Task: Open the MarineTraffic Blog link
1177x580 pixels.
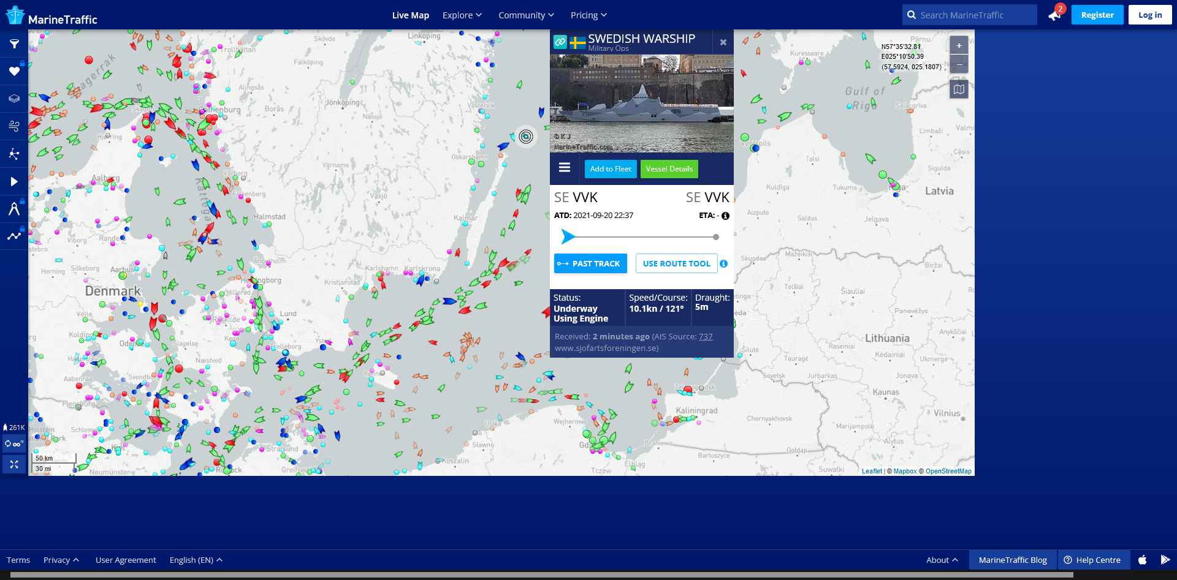Action: tap(1013, 560)
